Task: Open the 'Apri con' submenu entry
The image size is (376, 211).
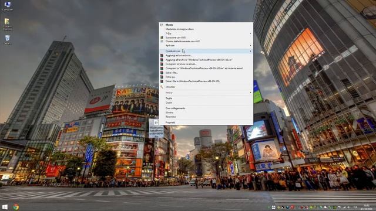Action: (x=206, y=46)
